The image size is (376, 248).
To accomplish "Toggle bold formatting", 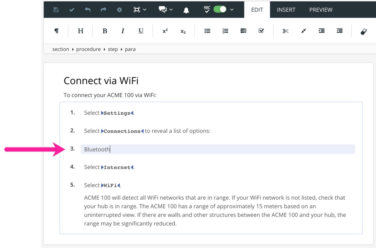I will click(x=105, y=31).
